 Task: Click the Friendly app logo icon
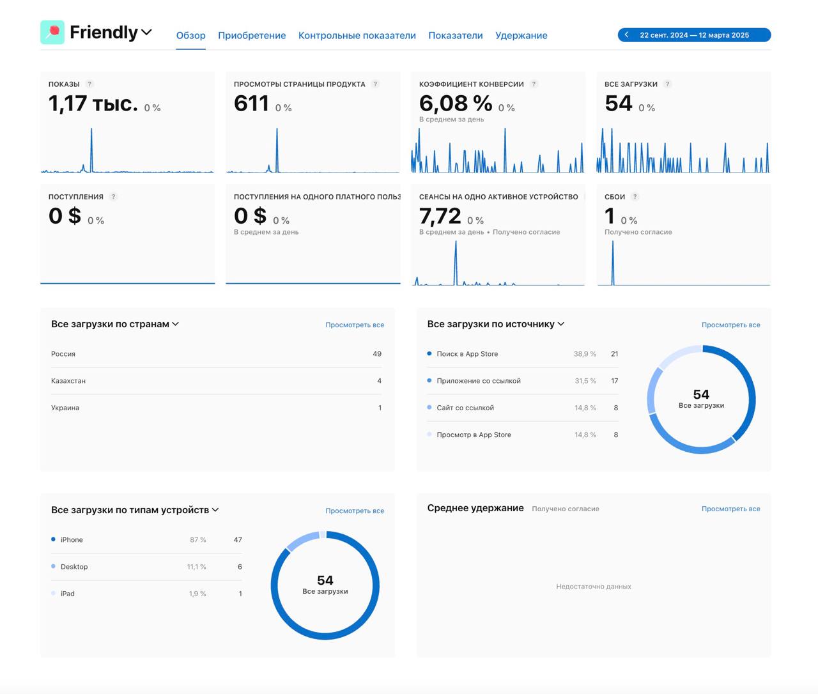52,32
